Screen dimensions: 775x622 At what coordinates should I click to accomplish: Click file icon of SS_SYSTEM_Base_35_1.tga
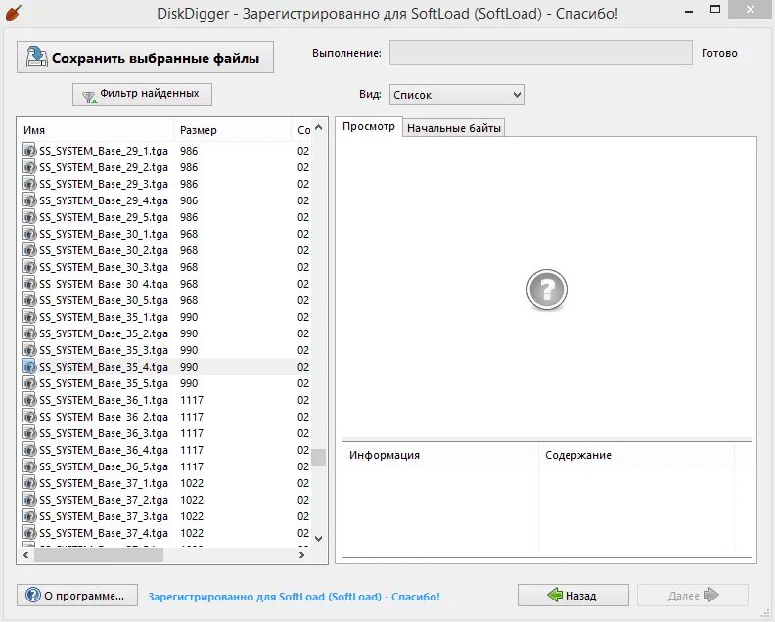pyautogui.click(x=29, y=317)
